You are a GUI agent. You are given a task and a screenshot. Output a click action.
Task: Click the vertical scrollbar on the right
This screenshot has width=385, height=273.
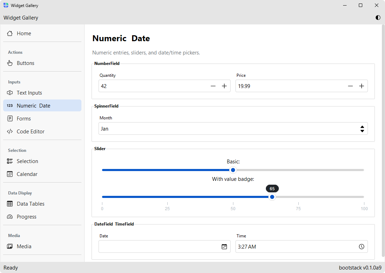click(383, 141)
